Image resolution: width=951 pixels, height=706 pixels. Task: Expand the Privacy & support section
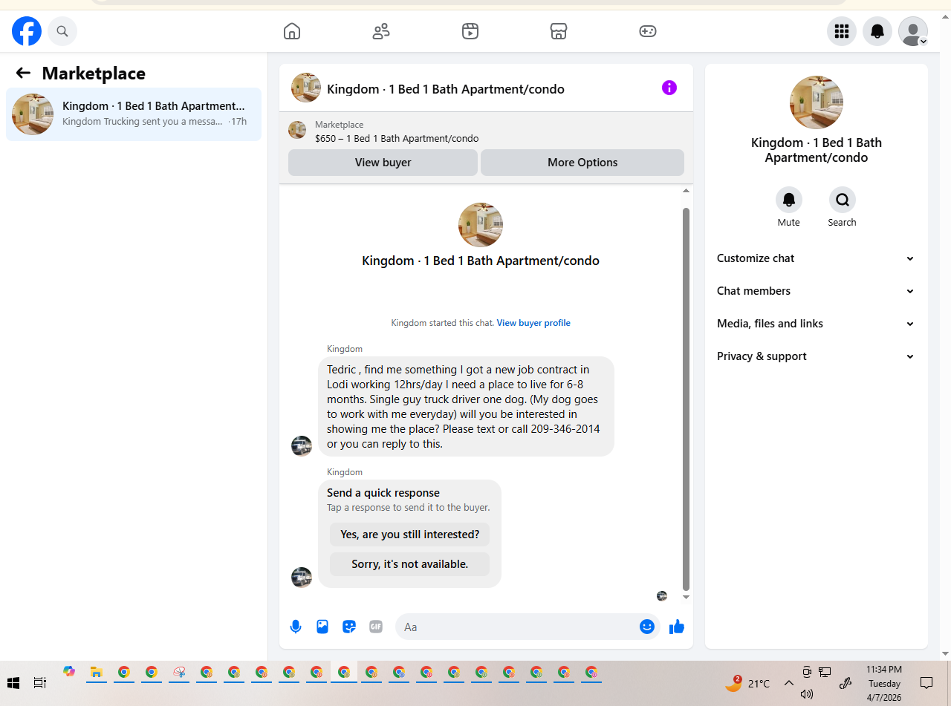tap(816, 356)
